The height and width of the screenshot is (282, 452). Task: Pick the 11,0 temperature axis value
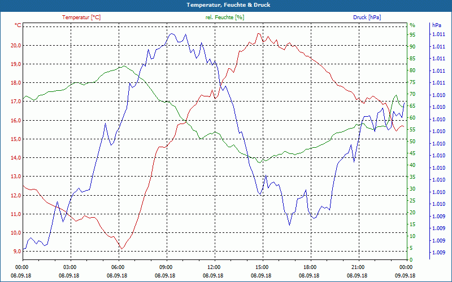point(16,214)
